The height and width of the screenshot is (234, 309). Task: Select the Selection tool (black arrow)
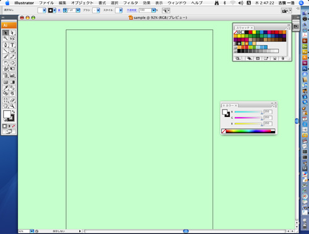[x=6, y=33]
